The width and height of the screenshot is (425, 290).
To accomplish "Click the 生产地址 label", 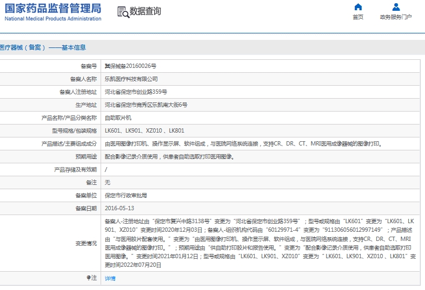I will pos(86,105).
